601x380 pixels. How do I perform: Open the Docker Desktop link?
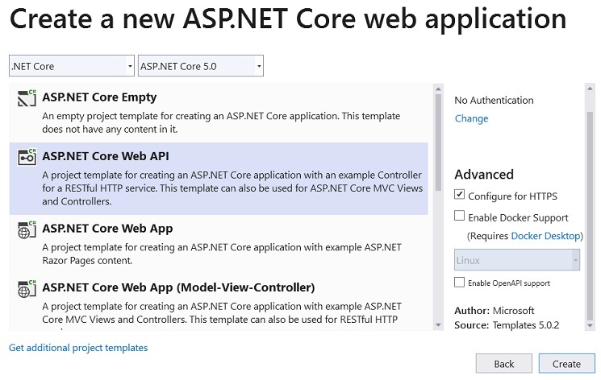click(546, 236)
